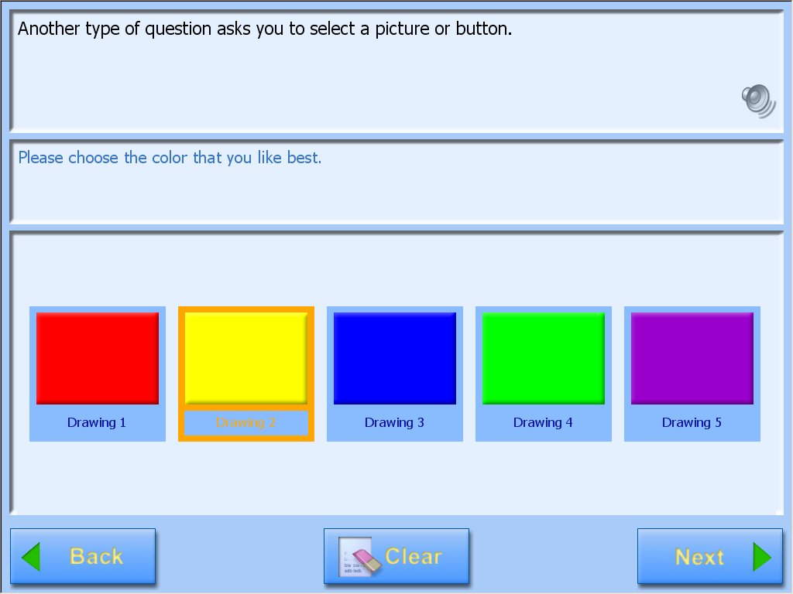This screenshot has height=594, width=793.
Task: Pick the blue color picture
Action: 395,358
